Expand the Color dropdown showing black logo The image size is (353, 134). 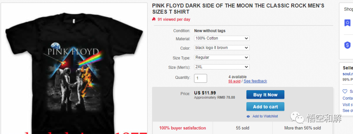pyautogui.click(x=222, y=48)
